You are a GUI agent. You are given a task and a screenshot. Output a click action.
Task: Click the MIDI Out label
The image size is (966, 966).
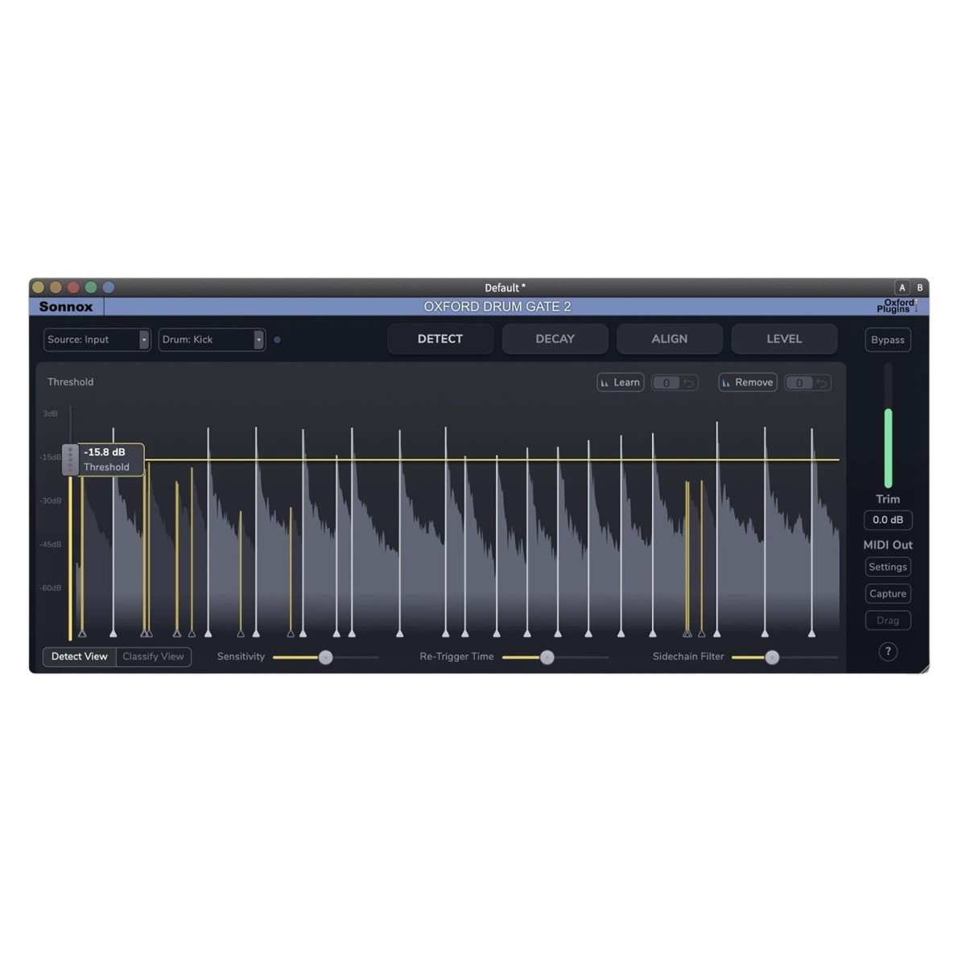click(x=888, y=545)
